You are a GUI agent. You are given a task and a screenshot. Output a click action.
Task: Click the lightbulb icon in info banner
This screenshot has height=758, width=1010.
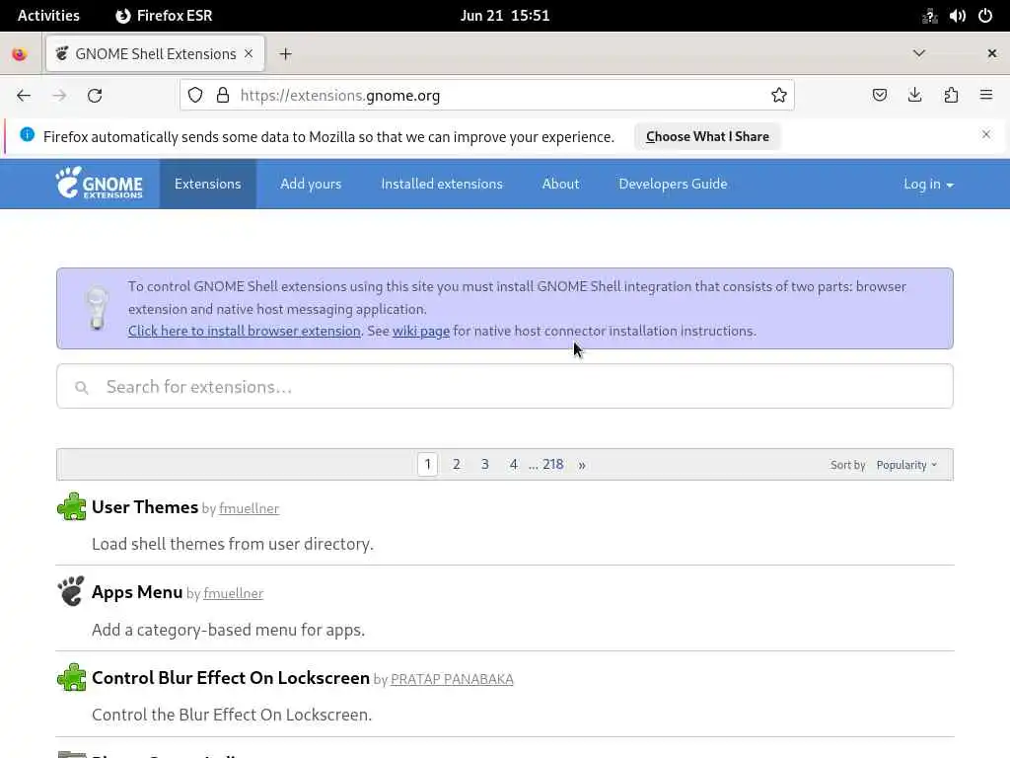[98, 308]
